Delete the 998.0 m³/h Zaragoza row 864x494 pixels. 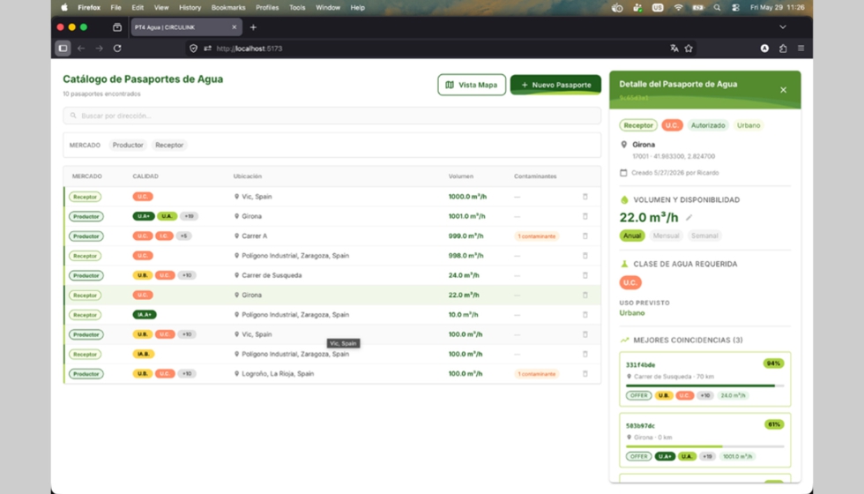(585, 256)
